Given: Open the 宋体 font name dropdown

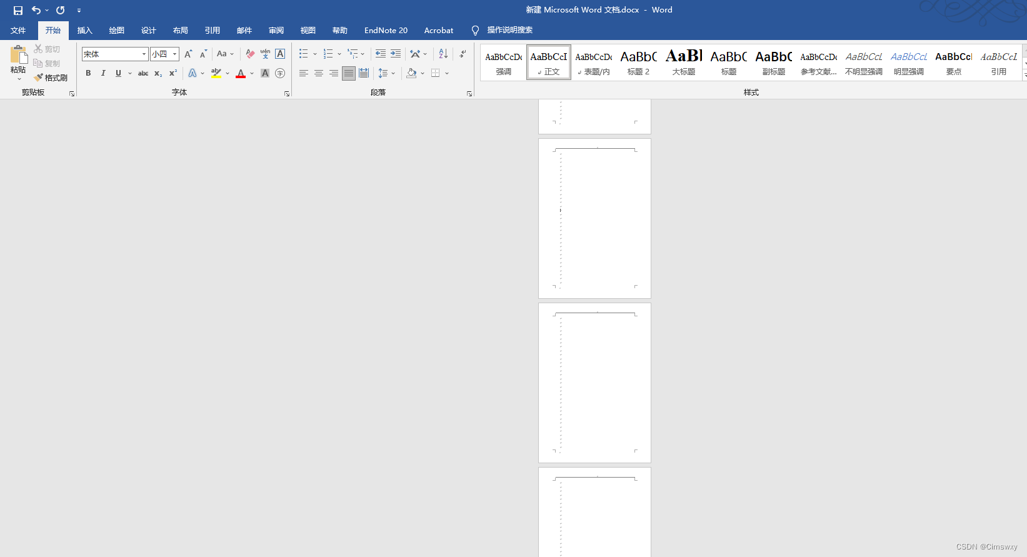Looking at the screenshot, I should pyautogui.click(x=144, y=54).
